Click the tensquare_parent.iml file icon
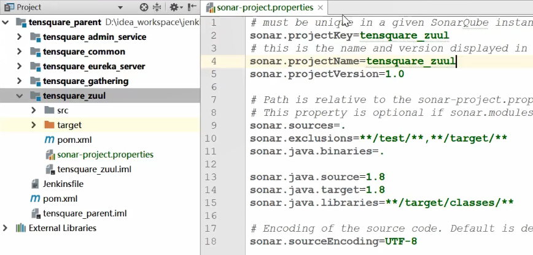 click(36, 213)
